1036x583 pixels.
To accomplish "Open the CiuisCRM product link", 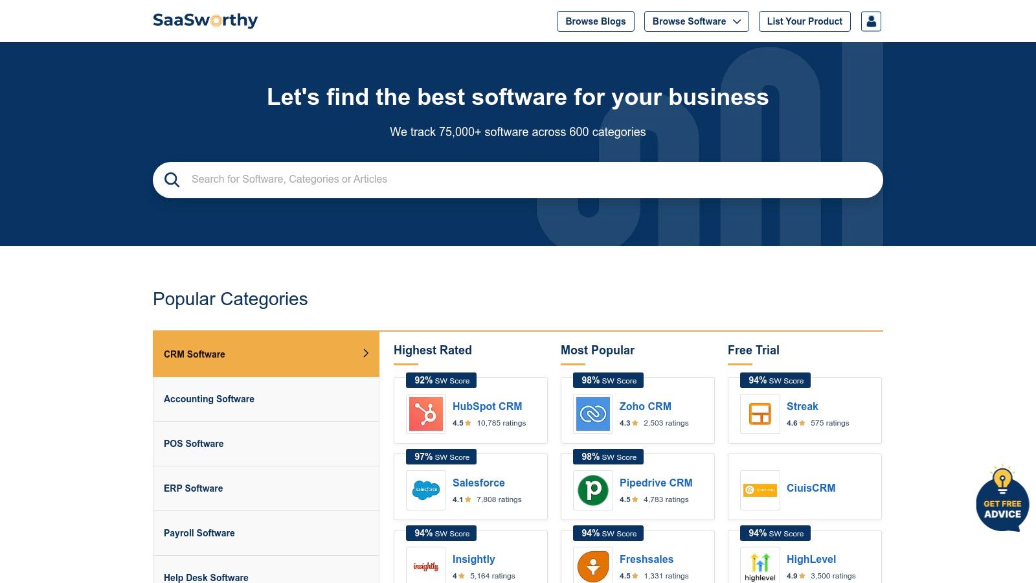I will pyautogui.click(x=811, y=488).
